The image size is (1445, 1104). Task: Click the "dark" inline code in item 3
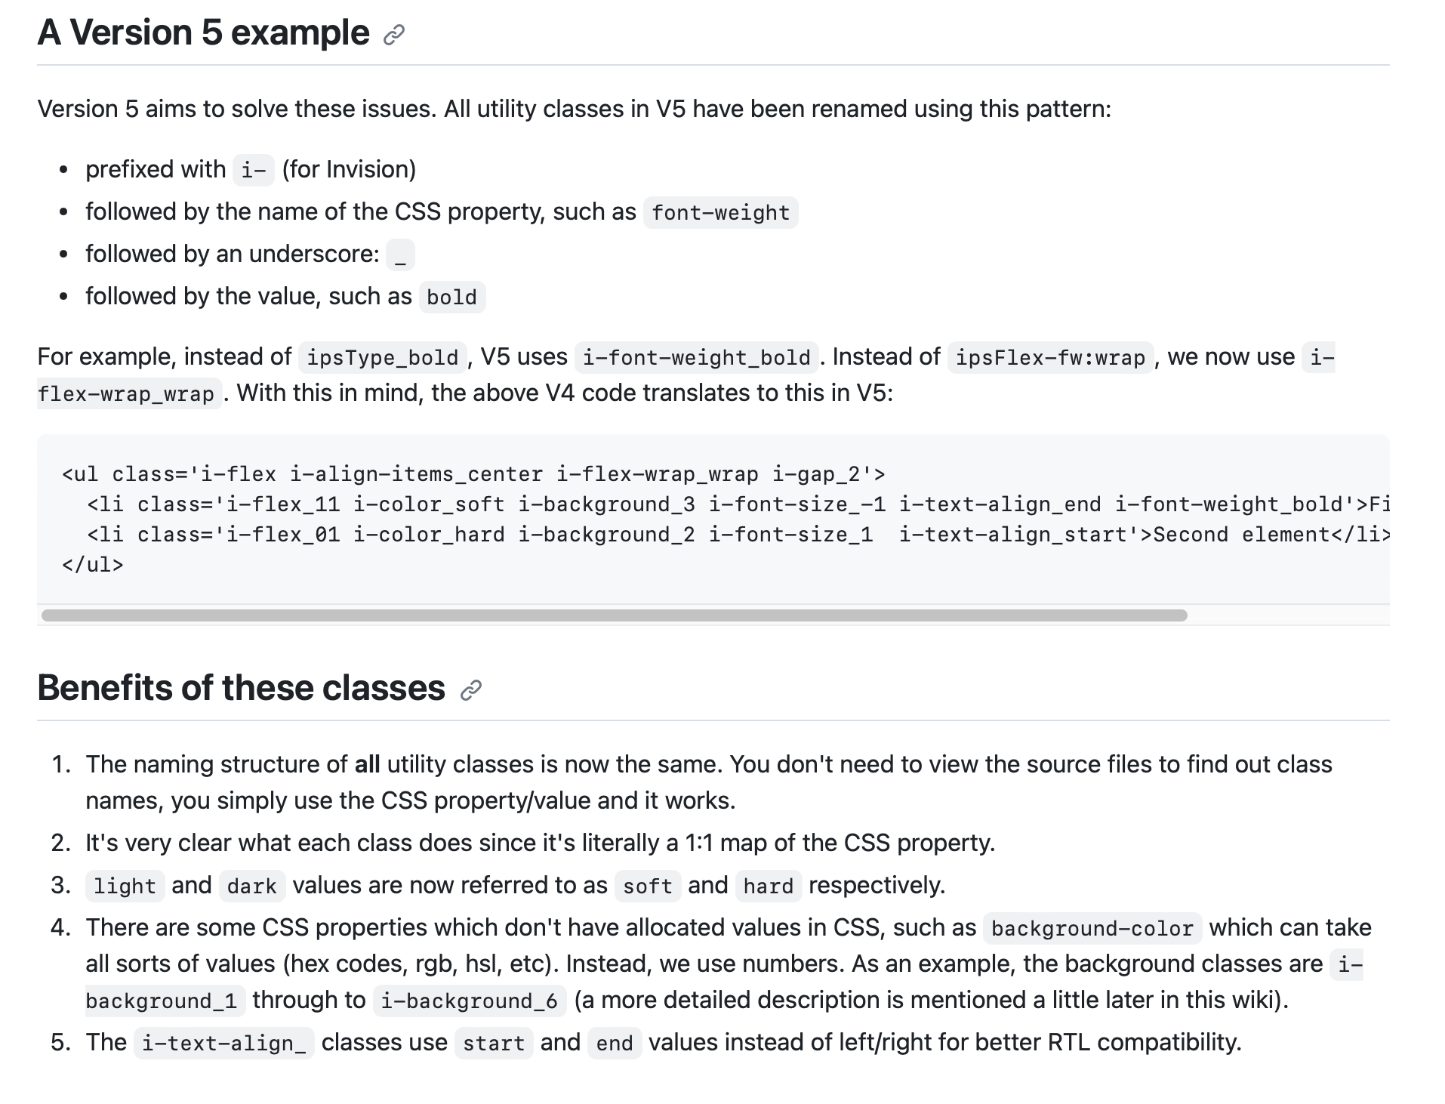point(252,887)
